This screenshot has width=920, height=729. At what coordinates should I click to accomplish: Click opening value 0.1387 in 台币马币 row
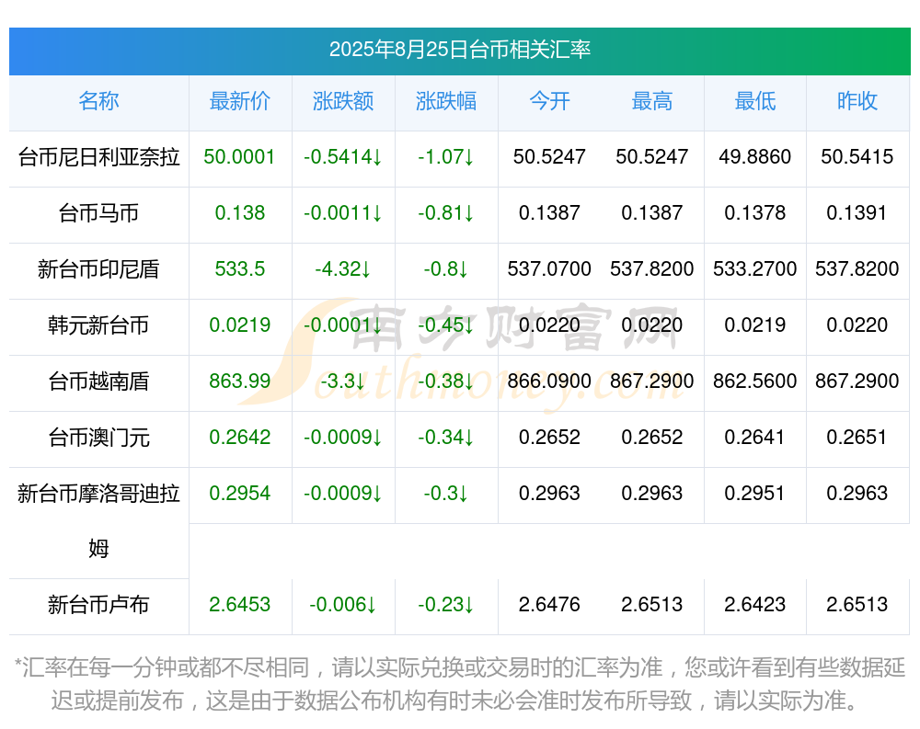(x=549, y=213)
